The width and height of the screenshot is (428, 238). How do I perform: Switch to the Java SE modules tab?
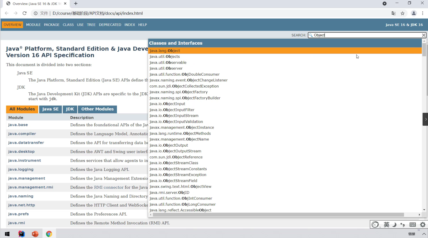pos(50,109)
